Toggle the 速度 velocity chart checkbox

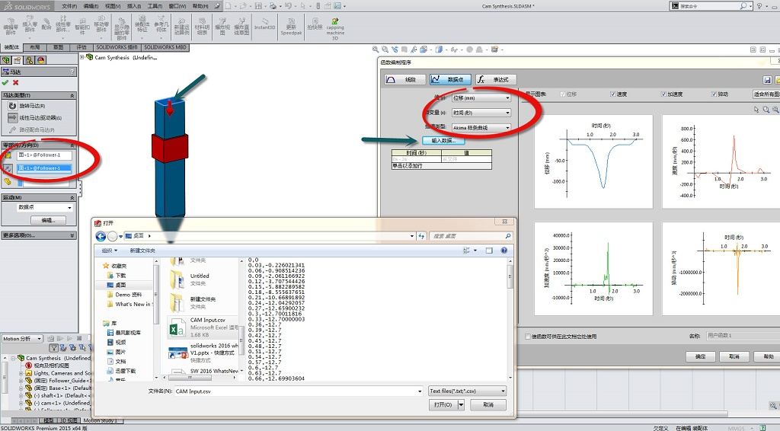[613, 94]
